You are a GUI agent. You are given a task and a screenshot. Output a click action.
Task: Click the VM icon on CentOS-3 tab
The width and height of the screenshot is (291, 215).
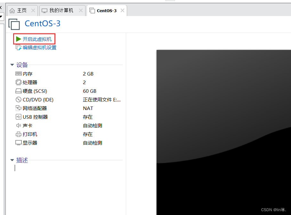[x=92, y=11]
